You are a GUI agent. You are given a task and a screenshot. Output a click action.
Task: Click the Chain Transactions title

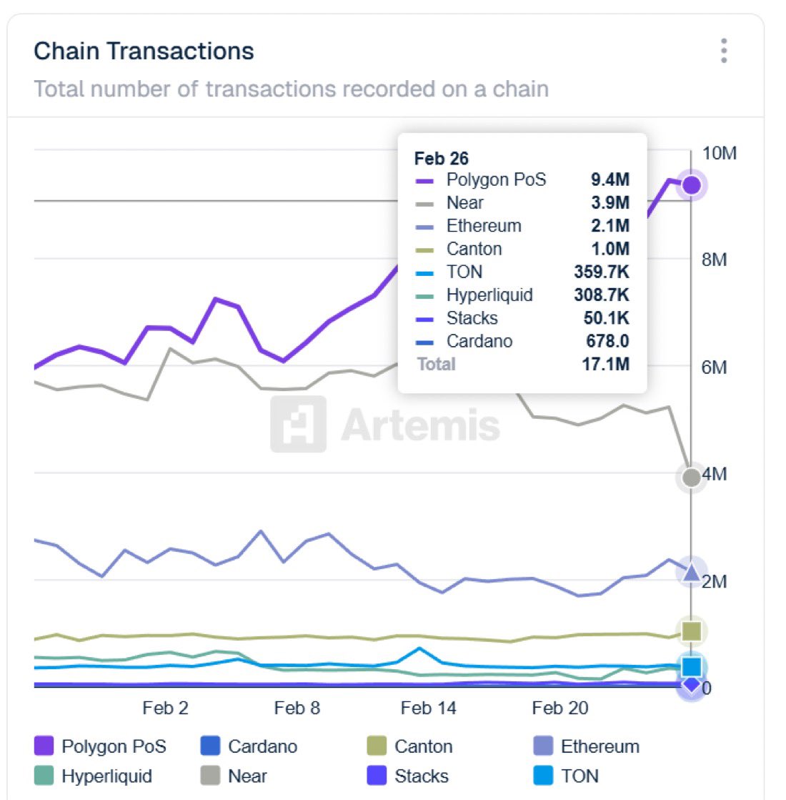click(x=144, y=51)
